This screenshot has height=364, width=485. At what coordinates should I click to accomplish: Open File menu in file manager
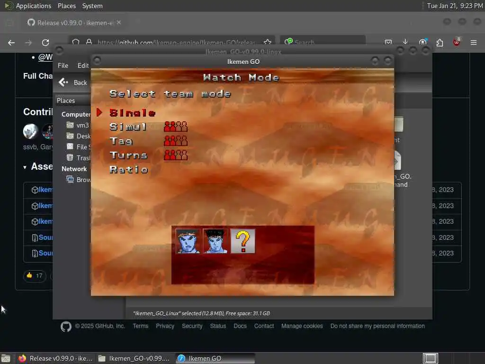click(63, 65)
